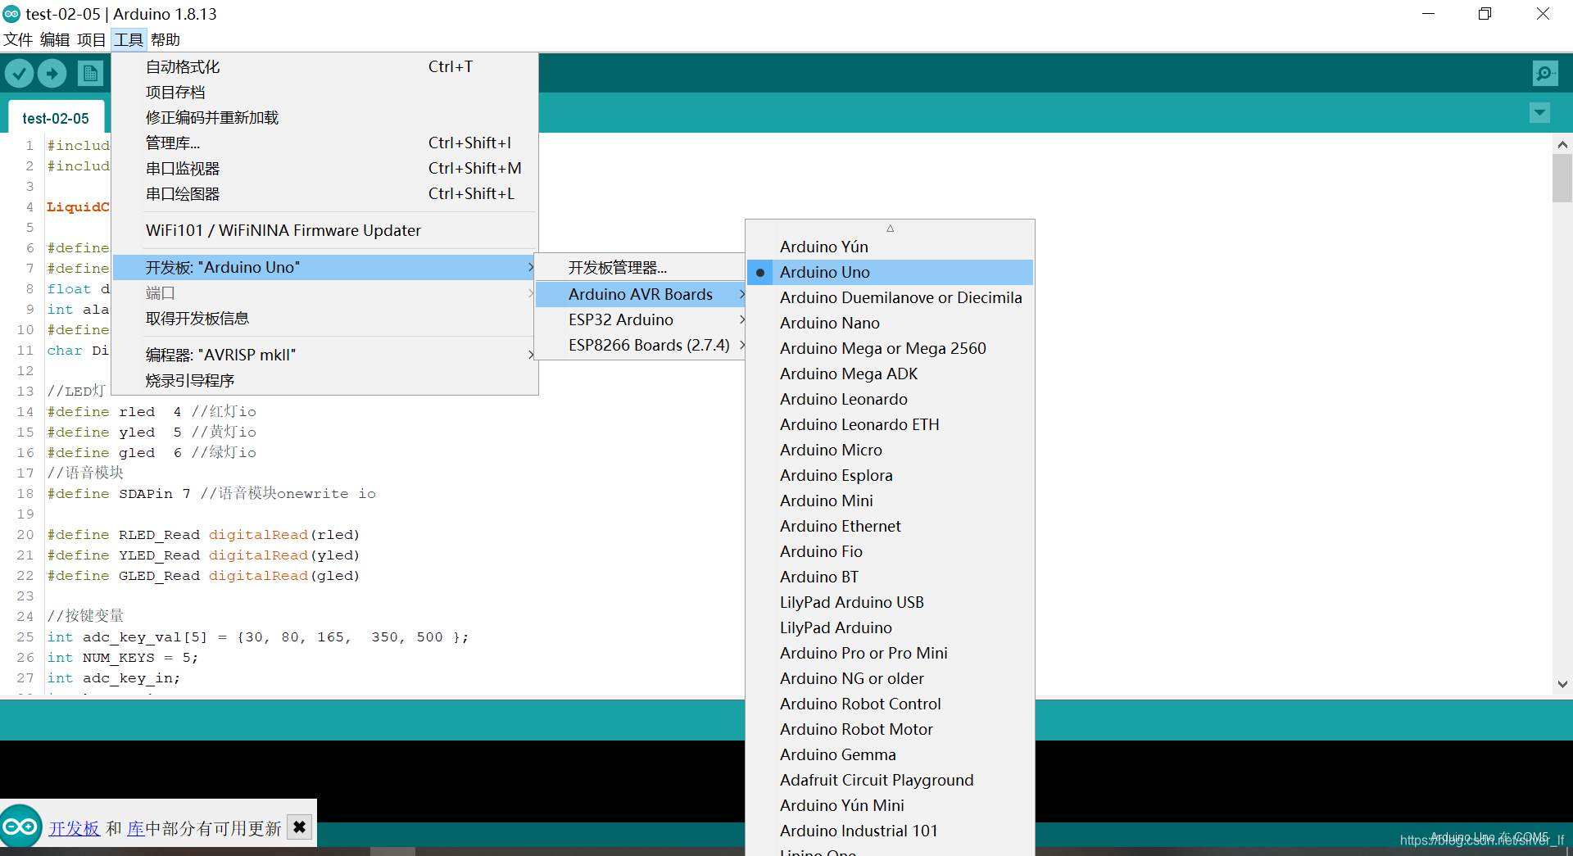The width and height of the screenshot is (1573, 856).
Task: Select Arduino Industrial 101 board
Action: (890, 831)
